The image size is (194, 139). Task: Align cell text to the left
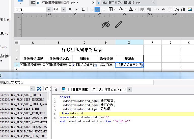point(91,9)
